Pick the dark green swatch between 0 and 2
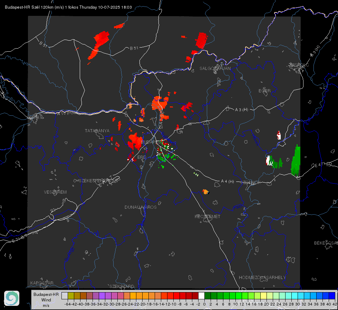The image size is (338, 310). pyautogui.click(x=207, y=296)
